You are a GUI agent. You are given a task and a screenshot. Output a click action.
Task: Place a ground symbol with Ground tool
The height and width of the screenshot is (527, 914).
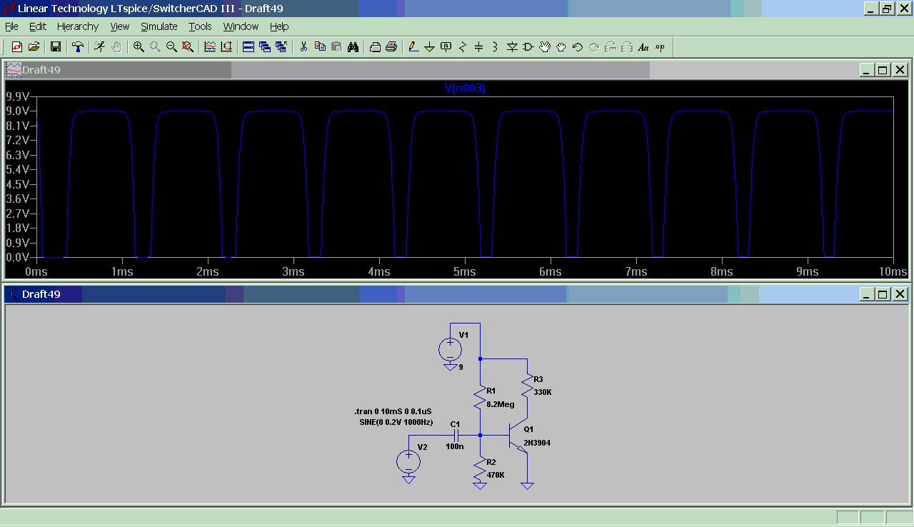(x=430, y=47)
